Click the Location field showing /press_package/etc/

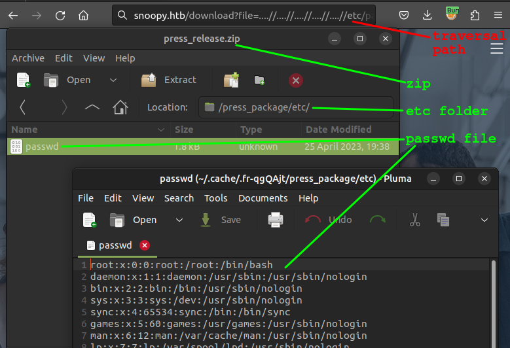click(295, 107)
